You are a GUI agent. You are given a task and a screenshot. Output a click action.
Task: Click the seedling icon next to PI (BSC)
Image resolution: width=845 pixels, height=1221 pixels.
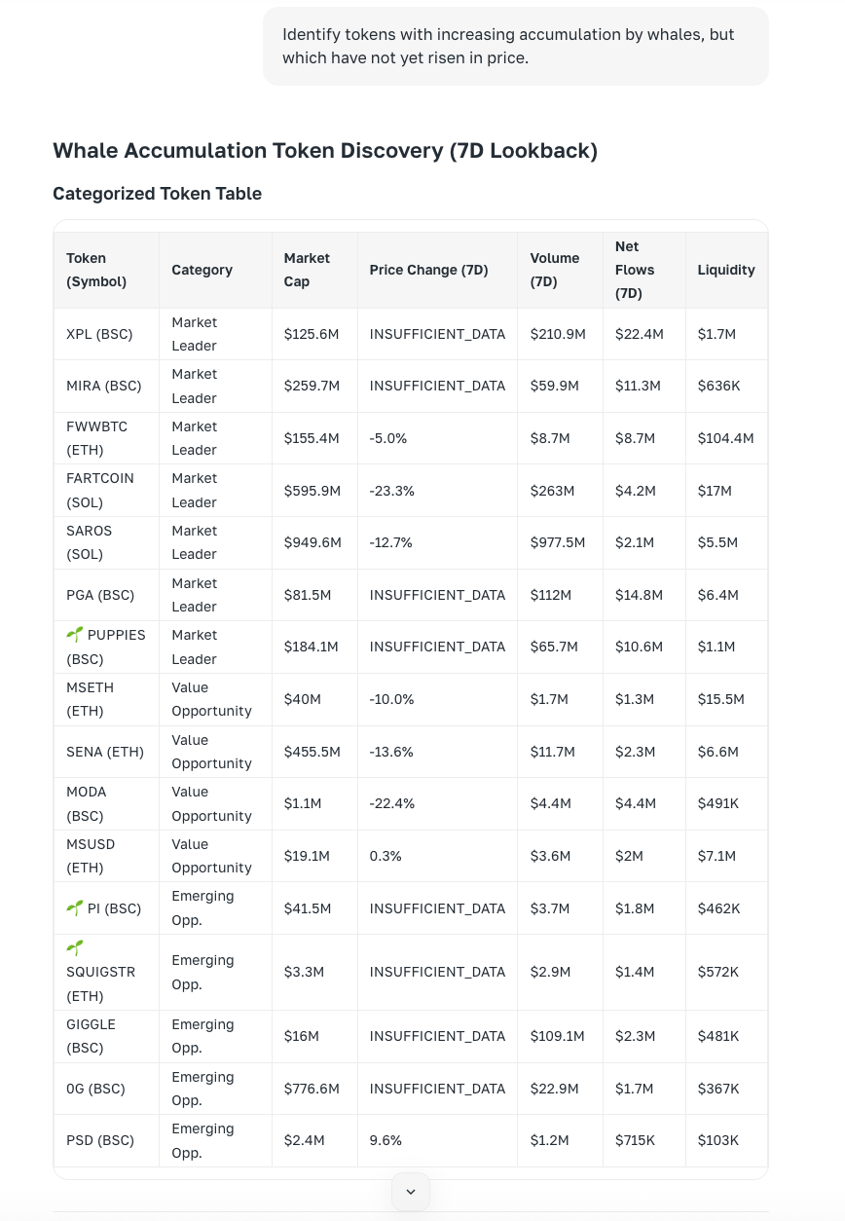coord(75,908)
